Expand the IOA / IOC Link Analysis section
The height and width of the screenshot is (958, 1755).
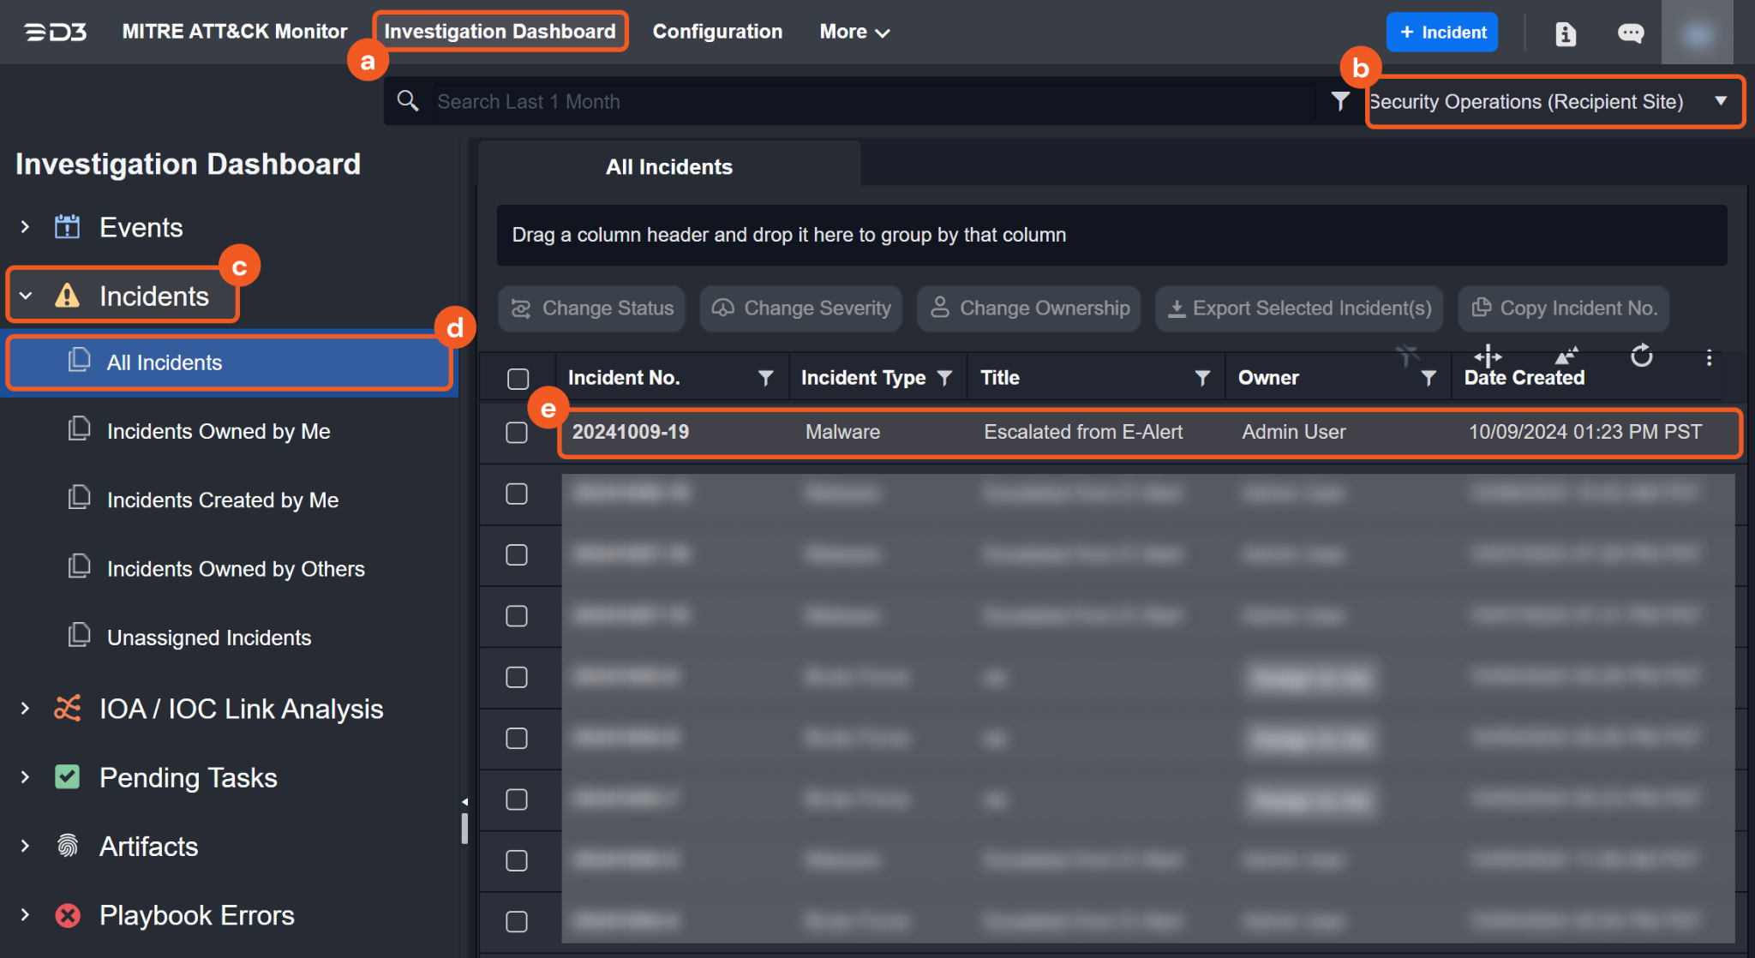click(26, 709)
